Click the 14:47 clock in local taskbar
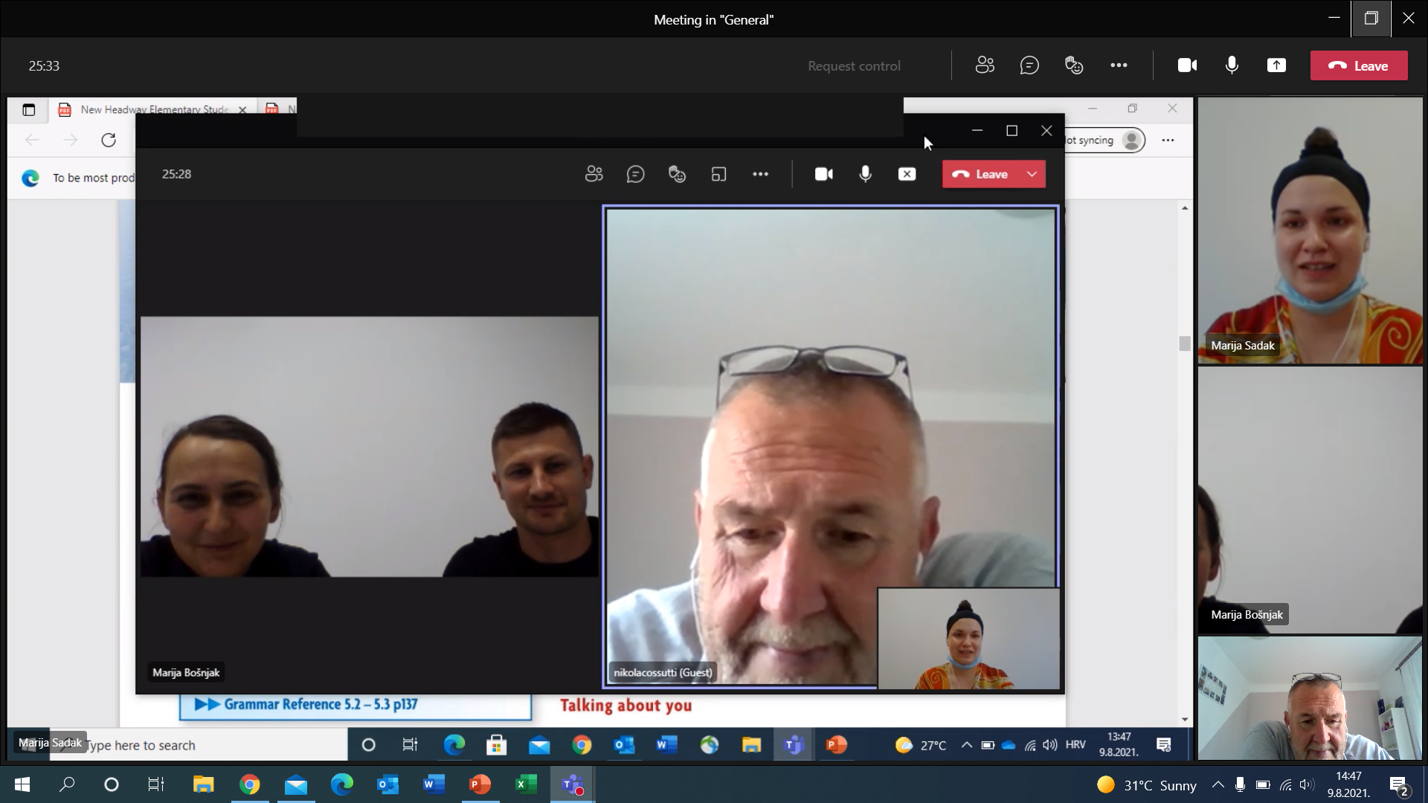 pyautogui.click(x=1348, y=784)
